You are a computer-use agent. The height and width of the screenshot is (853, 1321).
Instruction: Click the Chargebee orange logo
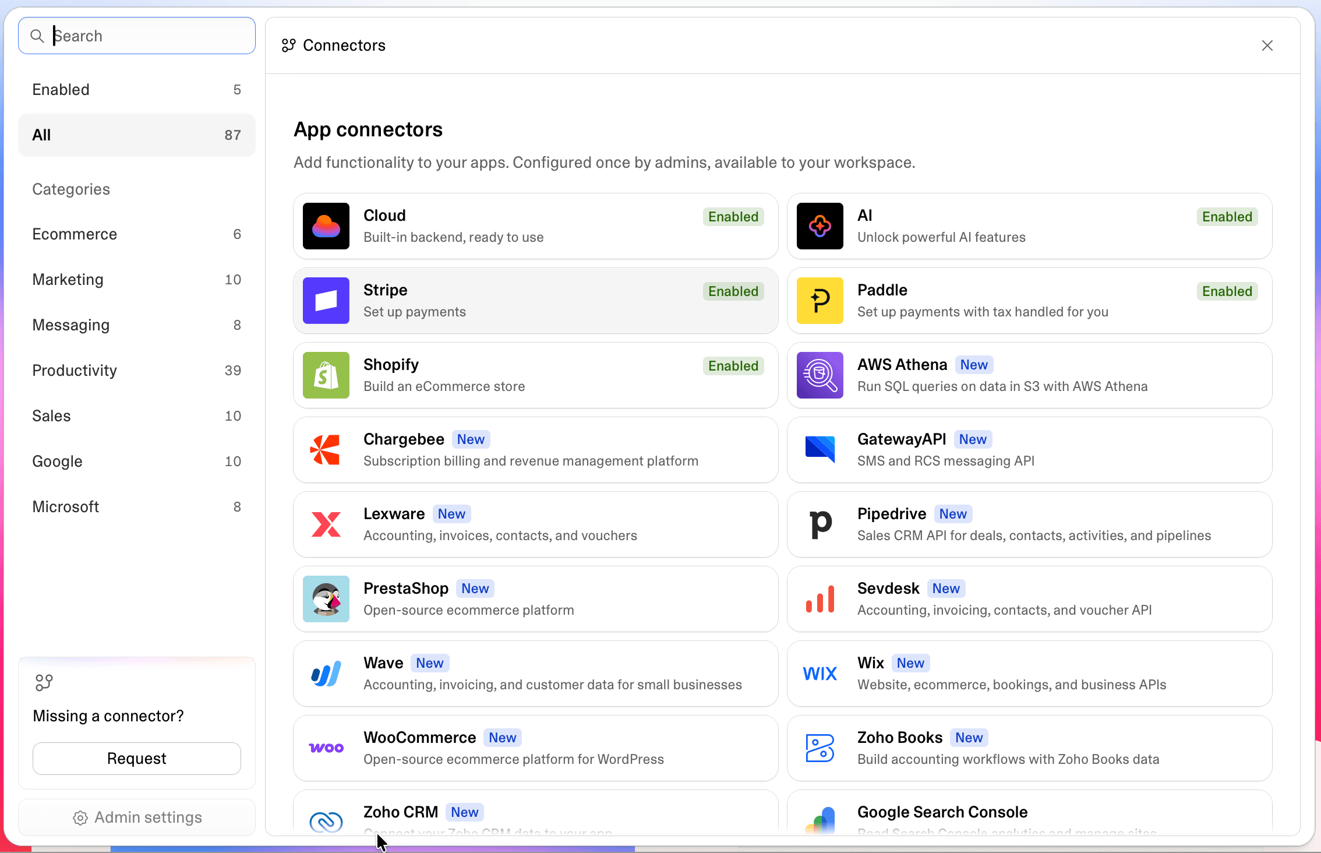326,450
